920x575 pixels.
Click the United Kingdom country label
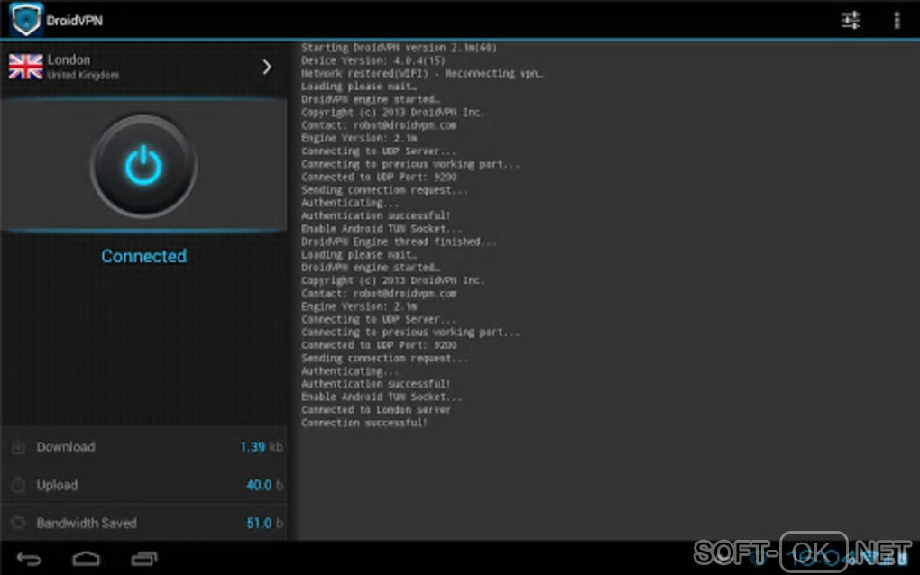click(83, 75)
